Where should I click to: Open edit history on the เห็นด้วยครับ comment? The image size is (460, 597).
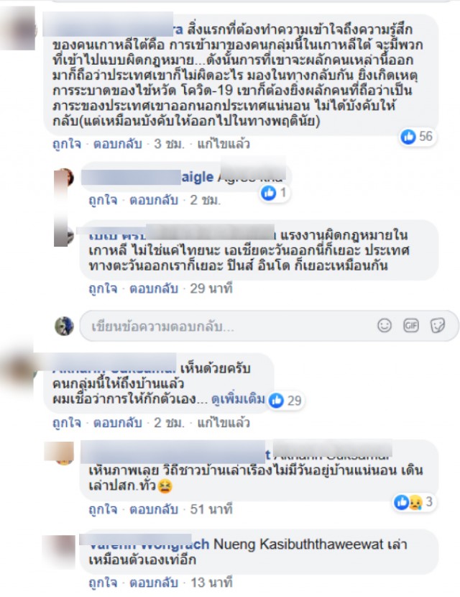224,423
